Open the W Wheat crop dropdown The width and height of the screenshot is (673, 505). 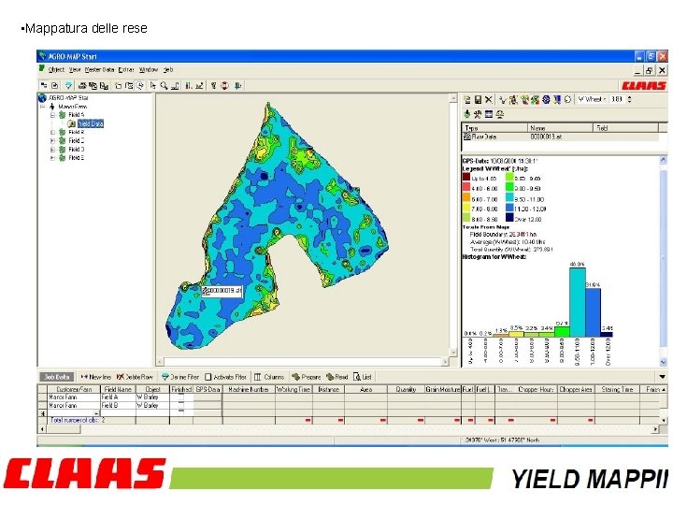592,99
